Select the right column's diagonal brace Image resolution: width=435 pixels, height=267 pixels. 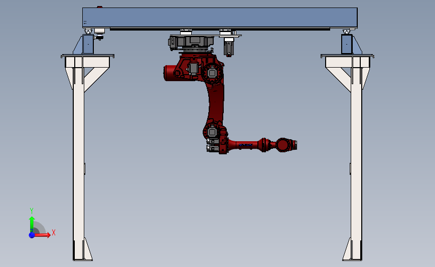339,79
